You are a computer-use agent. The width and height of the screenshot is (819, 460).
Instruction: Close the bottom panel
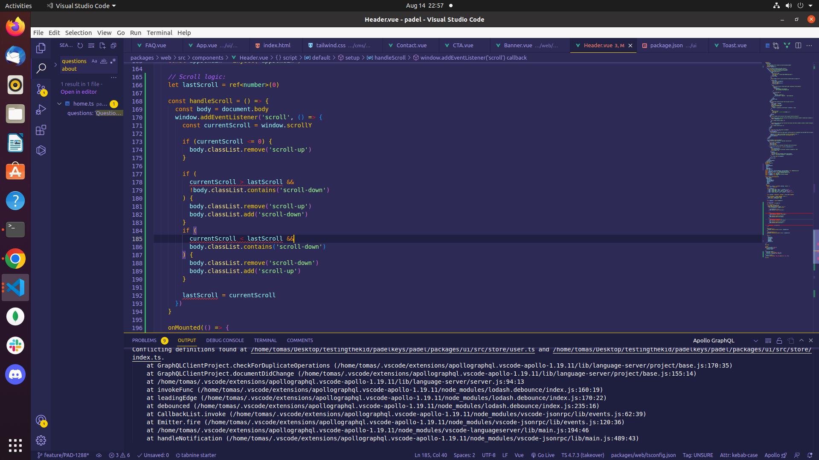coord(811,340)
